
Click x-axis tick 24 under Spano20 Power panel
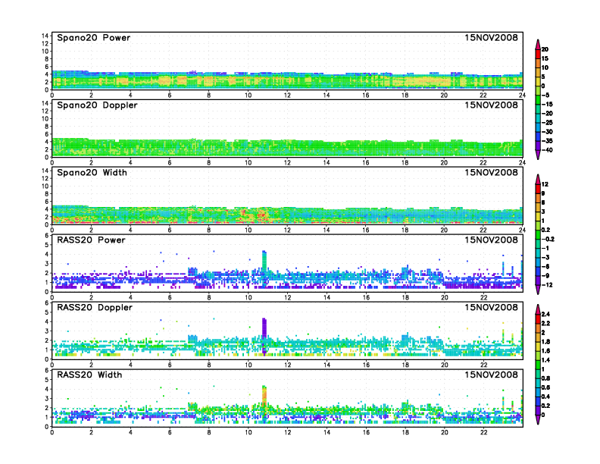pyautogui.click(x=522, y=95)
